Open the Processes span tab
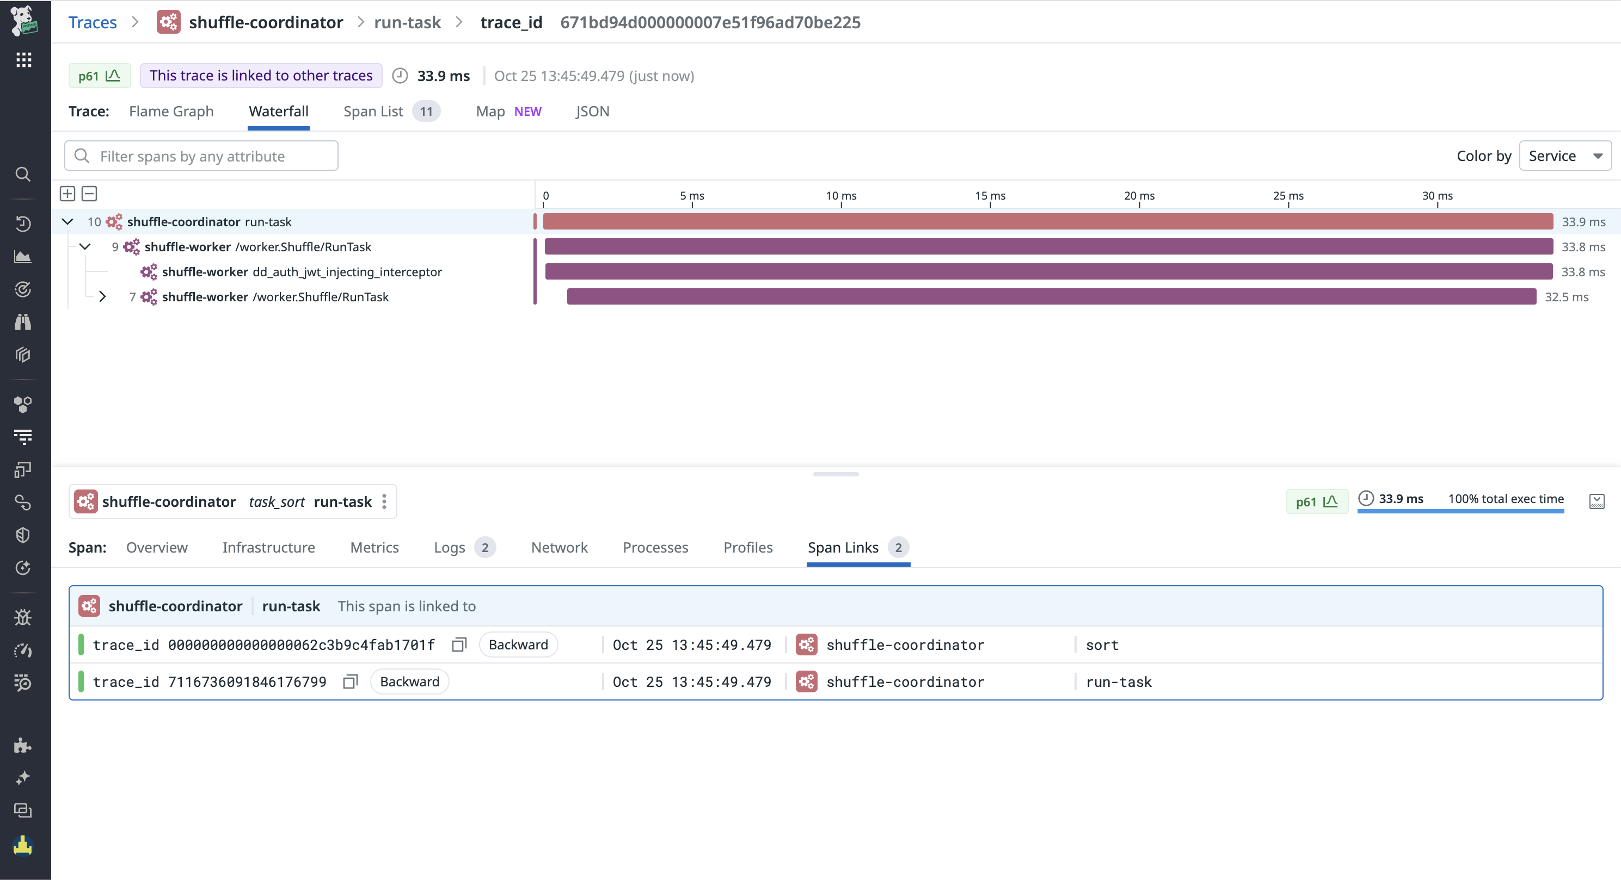The height and width of the screenshot is (880, 1621). click(655, 548)
